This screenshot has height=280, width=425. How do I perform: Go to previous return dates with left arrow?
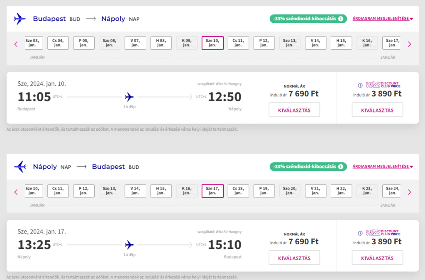pos(16,192)
